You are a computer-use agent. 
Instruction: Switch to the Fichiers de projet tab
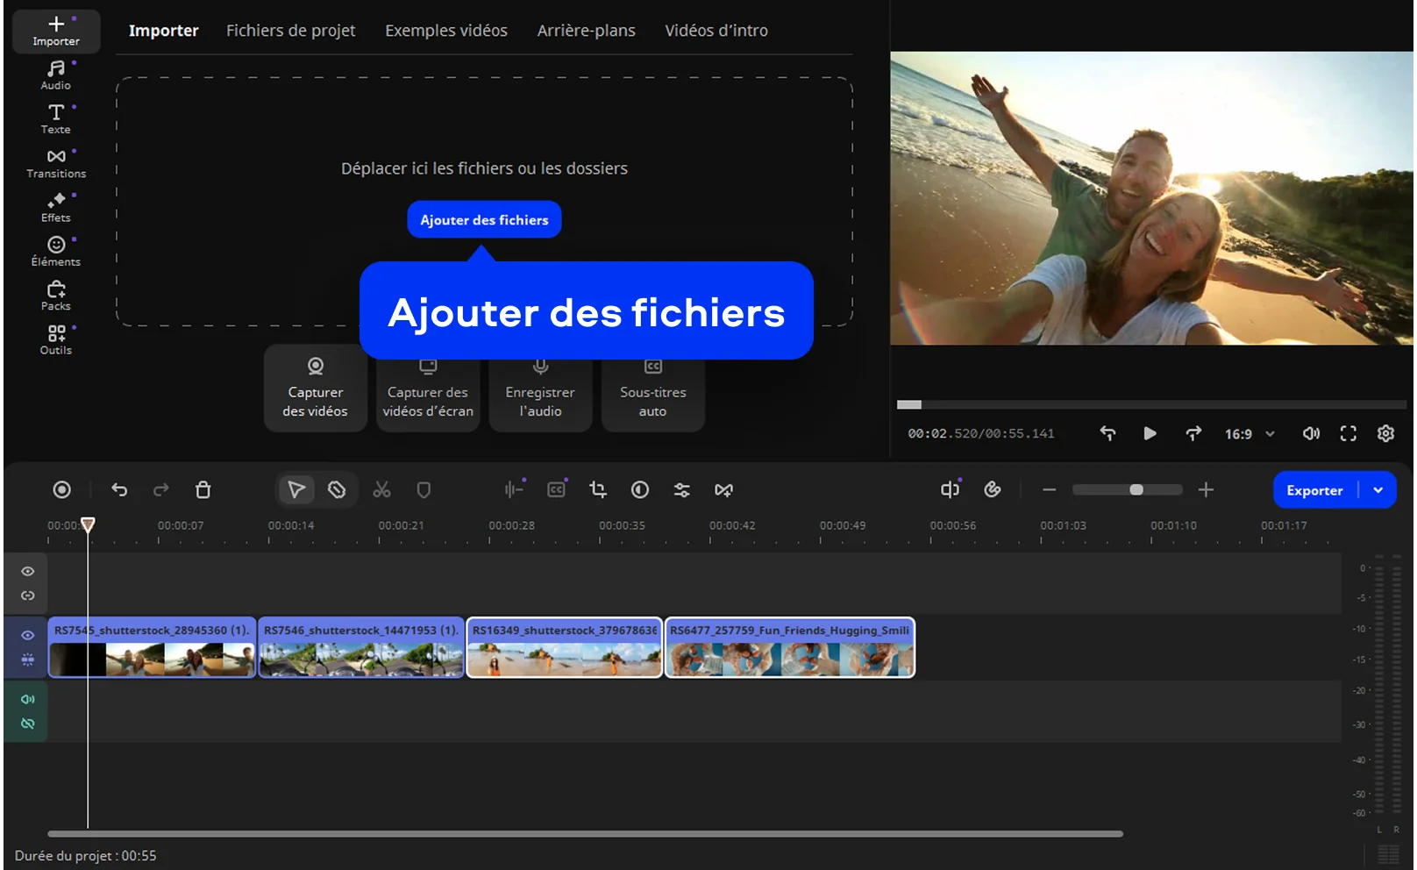[x=290, y=31]
